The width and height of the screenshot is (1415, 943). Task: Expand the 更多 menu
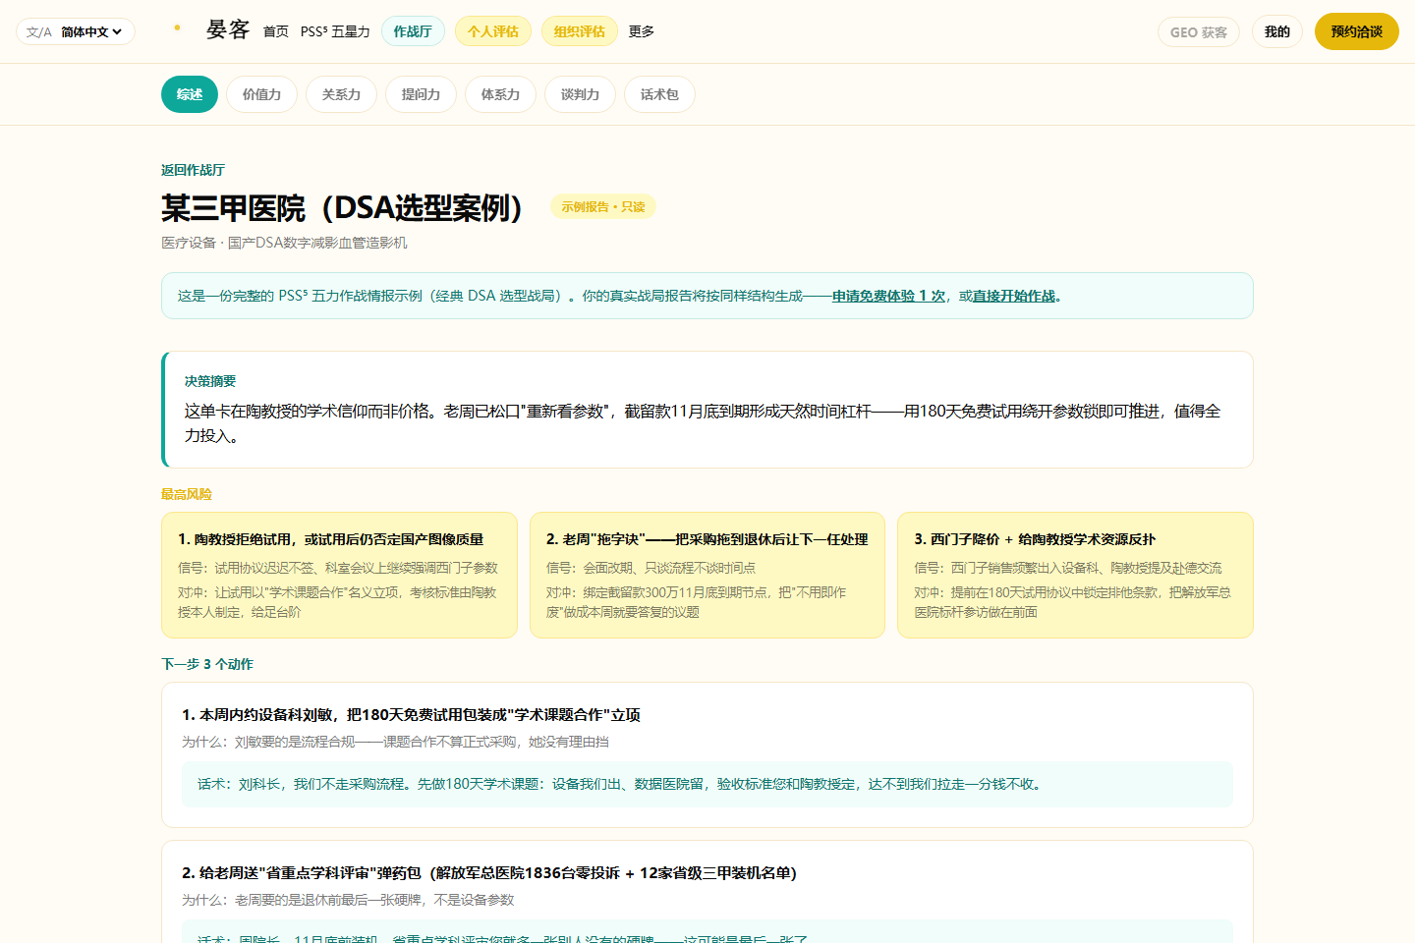(642, 31)
